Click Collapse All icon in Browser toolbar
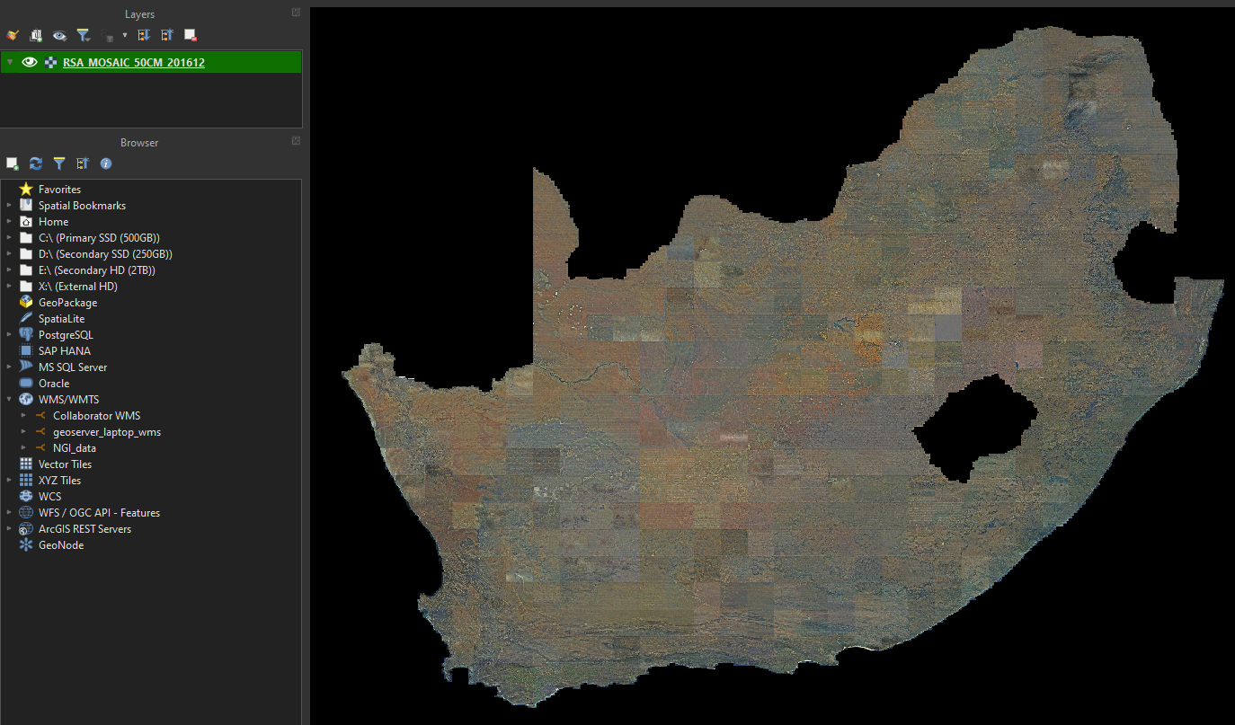The image size is (1235, 725). point(83,164)
